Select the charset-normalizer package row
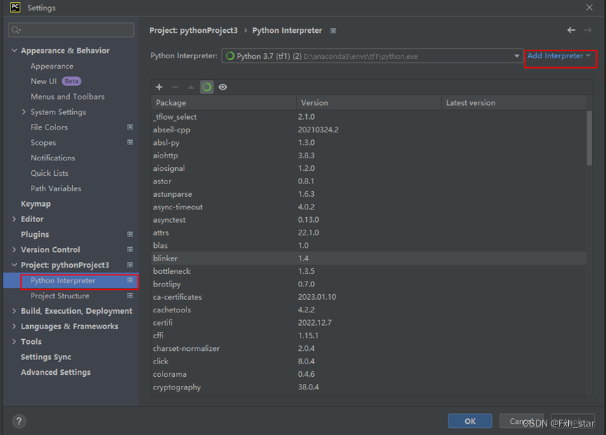 point(369,348)
